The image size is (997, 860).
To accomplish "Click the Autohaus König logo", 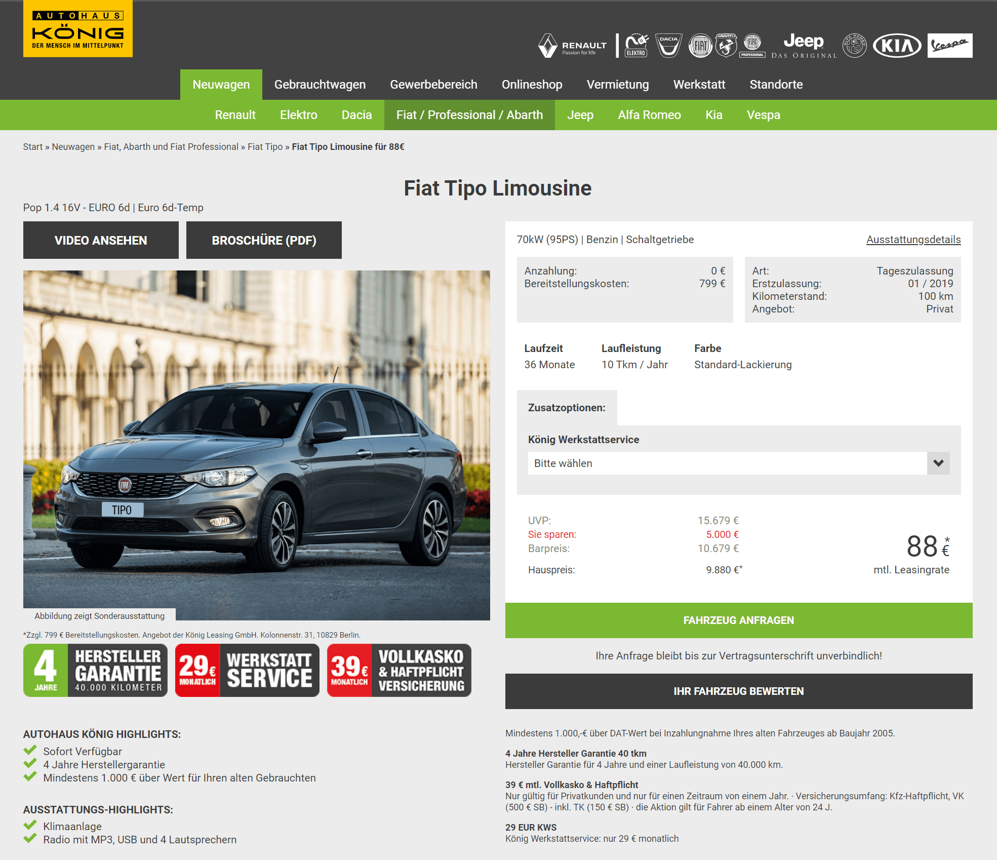I will tap(78, 29).
